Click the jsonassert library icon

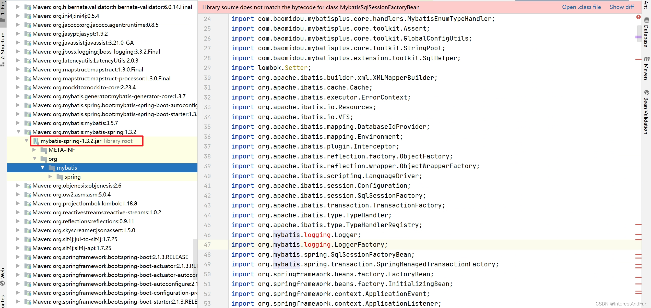coord(28,230)
